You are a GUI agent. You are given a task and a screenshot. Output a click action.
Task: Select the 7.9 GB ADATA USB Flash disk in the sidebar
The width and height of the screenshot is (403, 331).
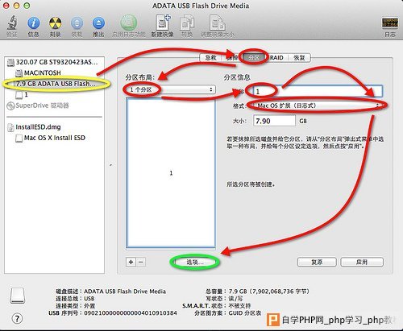point(55,84)
